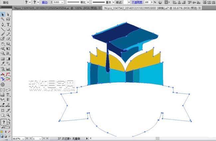Open the 66.67% zoom level dropdown

[23, 139]
